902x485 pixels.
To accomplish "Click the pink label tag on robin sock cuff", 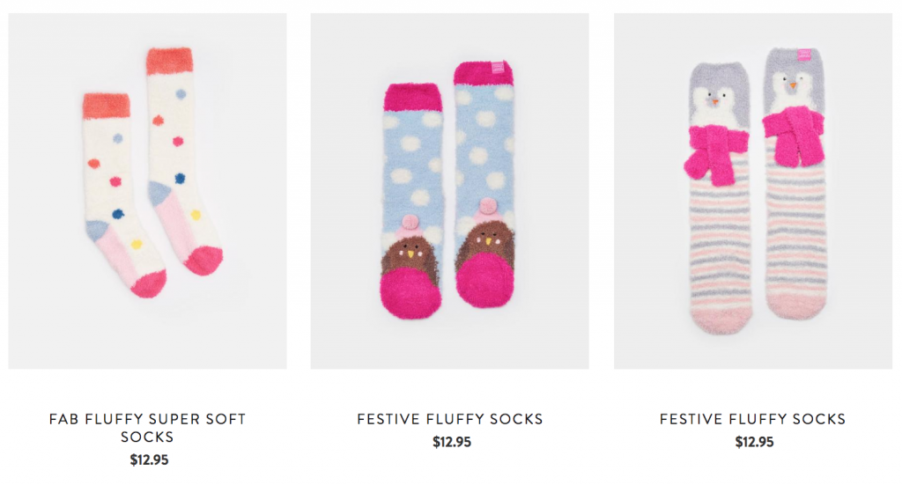I will coord(498,67).
